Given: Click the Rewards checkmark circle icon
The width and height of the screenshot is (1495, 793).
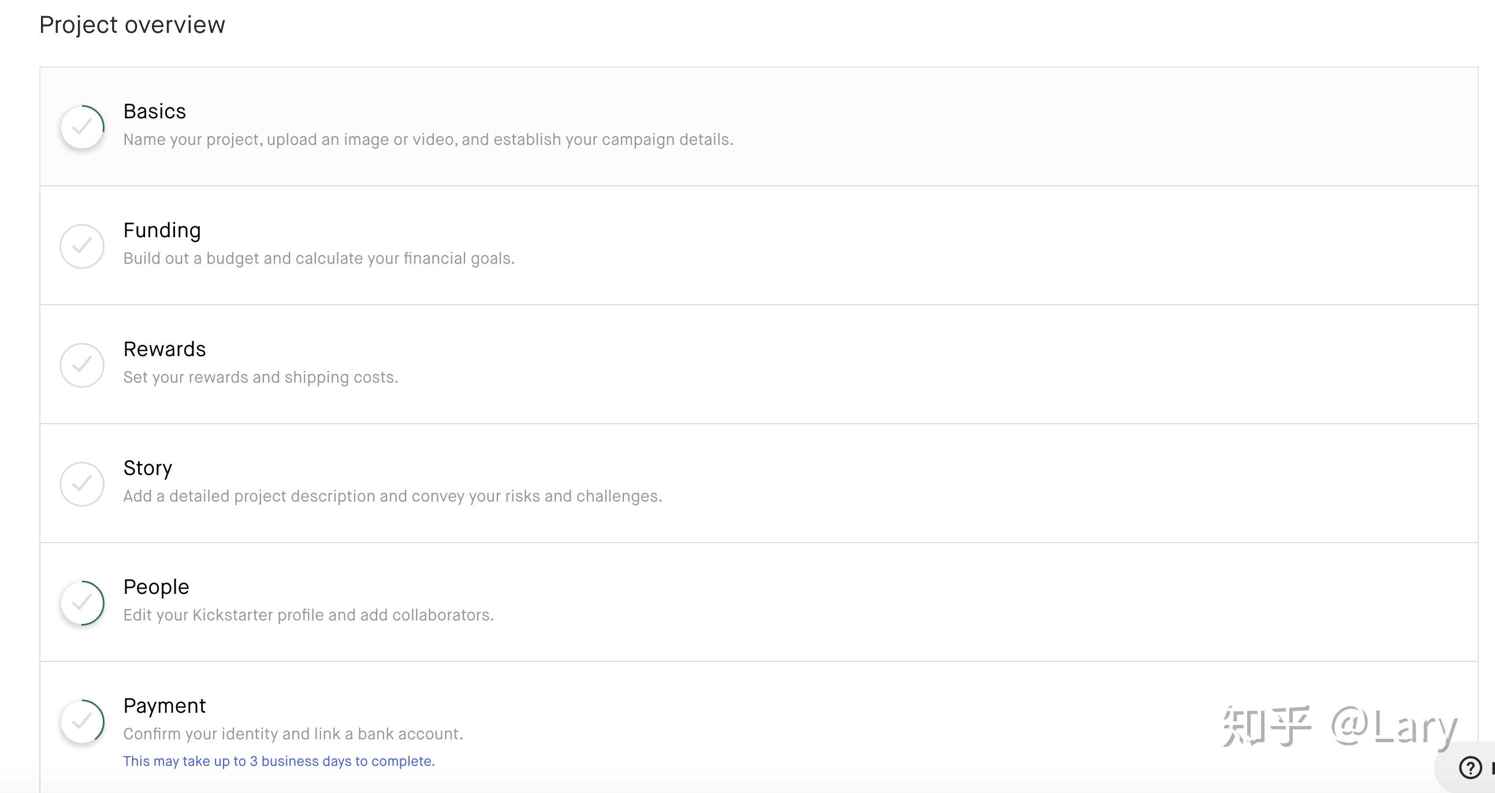Looking at the screenshot, I should (83, 365).
